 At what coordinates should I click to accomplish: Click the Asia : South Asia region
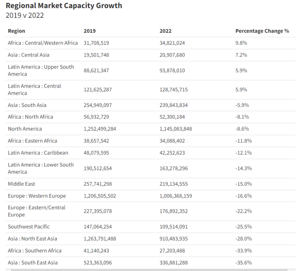tap(27, 105)
